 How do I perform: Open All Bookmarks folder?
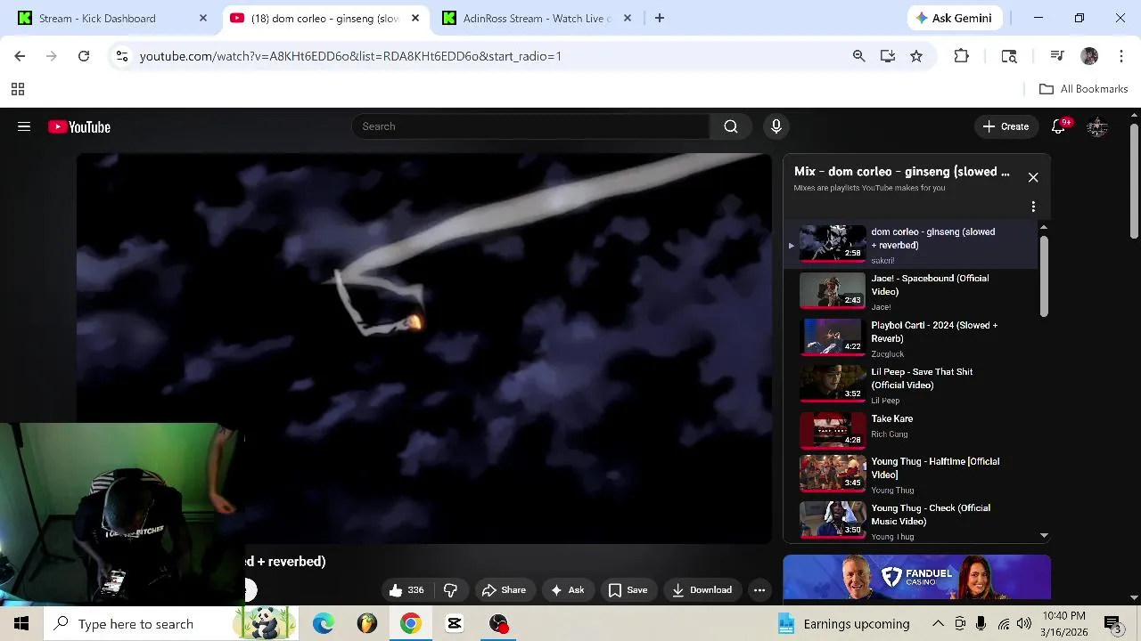[1084, 89]
